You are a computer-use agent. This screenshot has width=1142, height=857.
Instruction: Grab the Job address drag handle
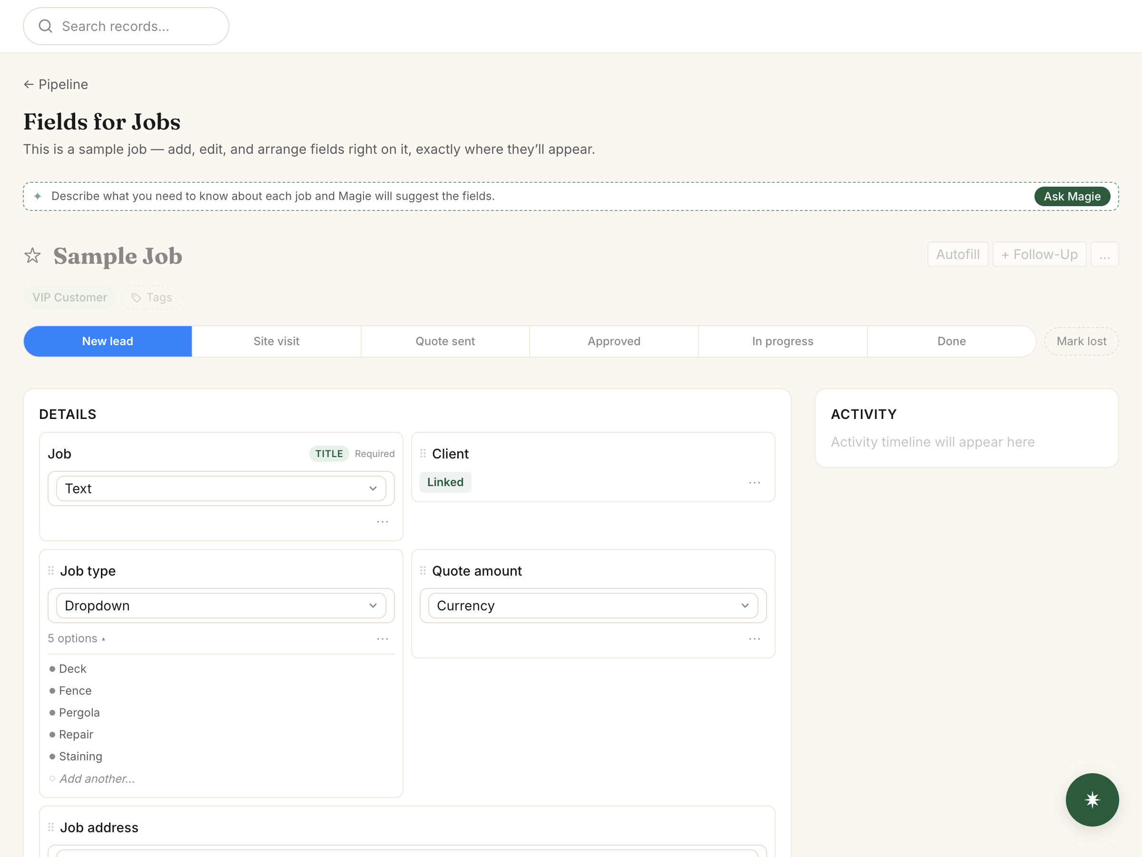[x=51, y=827]
